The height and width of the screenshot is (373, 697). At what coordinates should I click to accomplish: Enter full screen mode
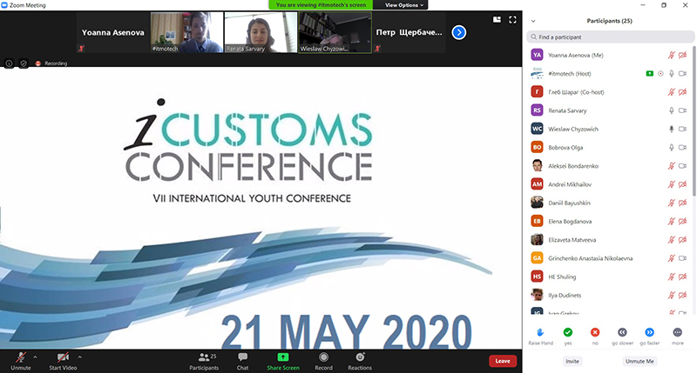tap(512, 19)
